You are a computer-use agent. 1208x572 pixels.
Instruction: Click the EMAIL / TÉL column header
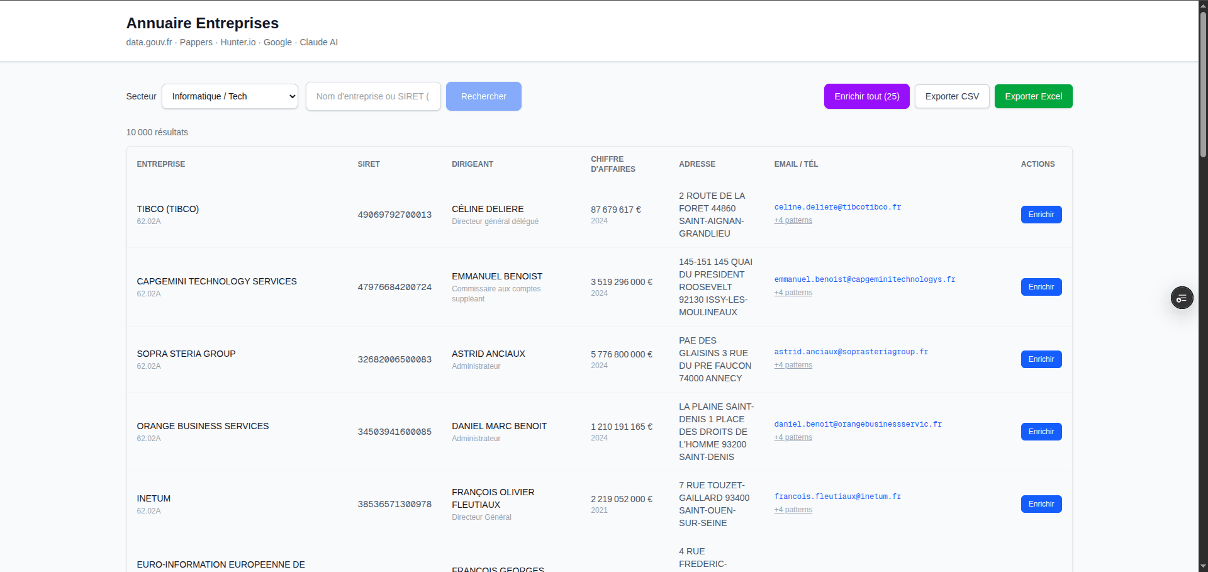(796, 164)
